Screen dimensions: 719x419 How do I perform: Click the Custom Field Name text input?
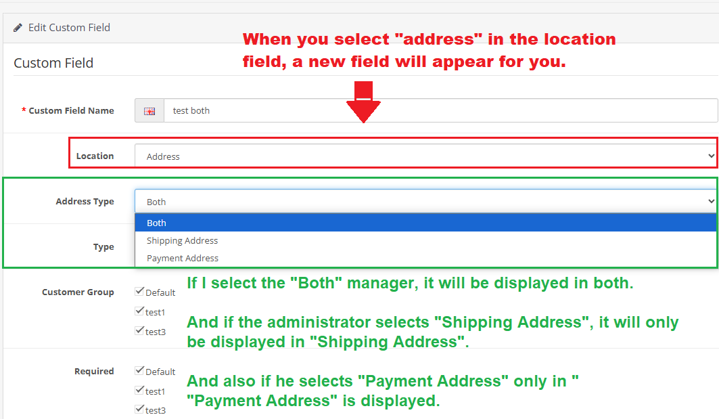[440, 110]
